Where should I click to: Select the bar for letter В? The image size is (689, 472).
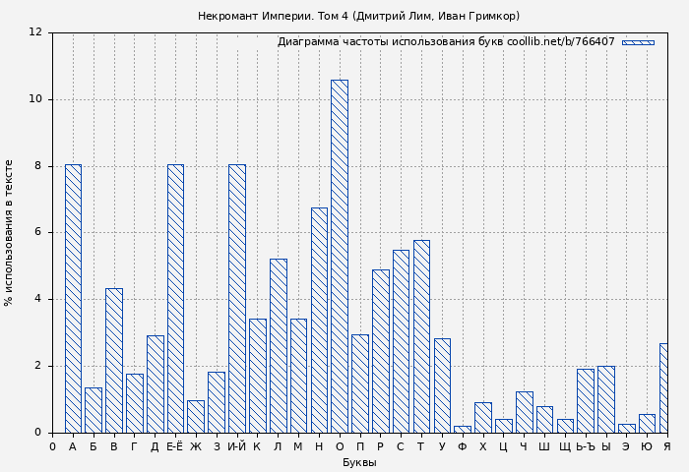coord(113,360)
